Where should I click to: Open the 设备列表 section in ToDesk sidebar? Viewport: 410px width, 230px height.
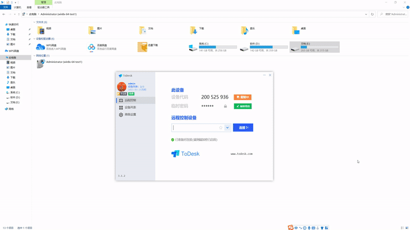[136, 107]
